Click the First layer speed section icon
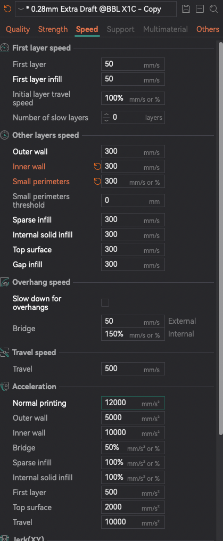This screenshot has width=223, height=541. 4,48
